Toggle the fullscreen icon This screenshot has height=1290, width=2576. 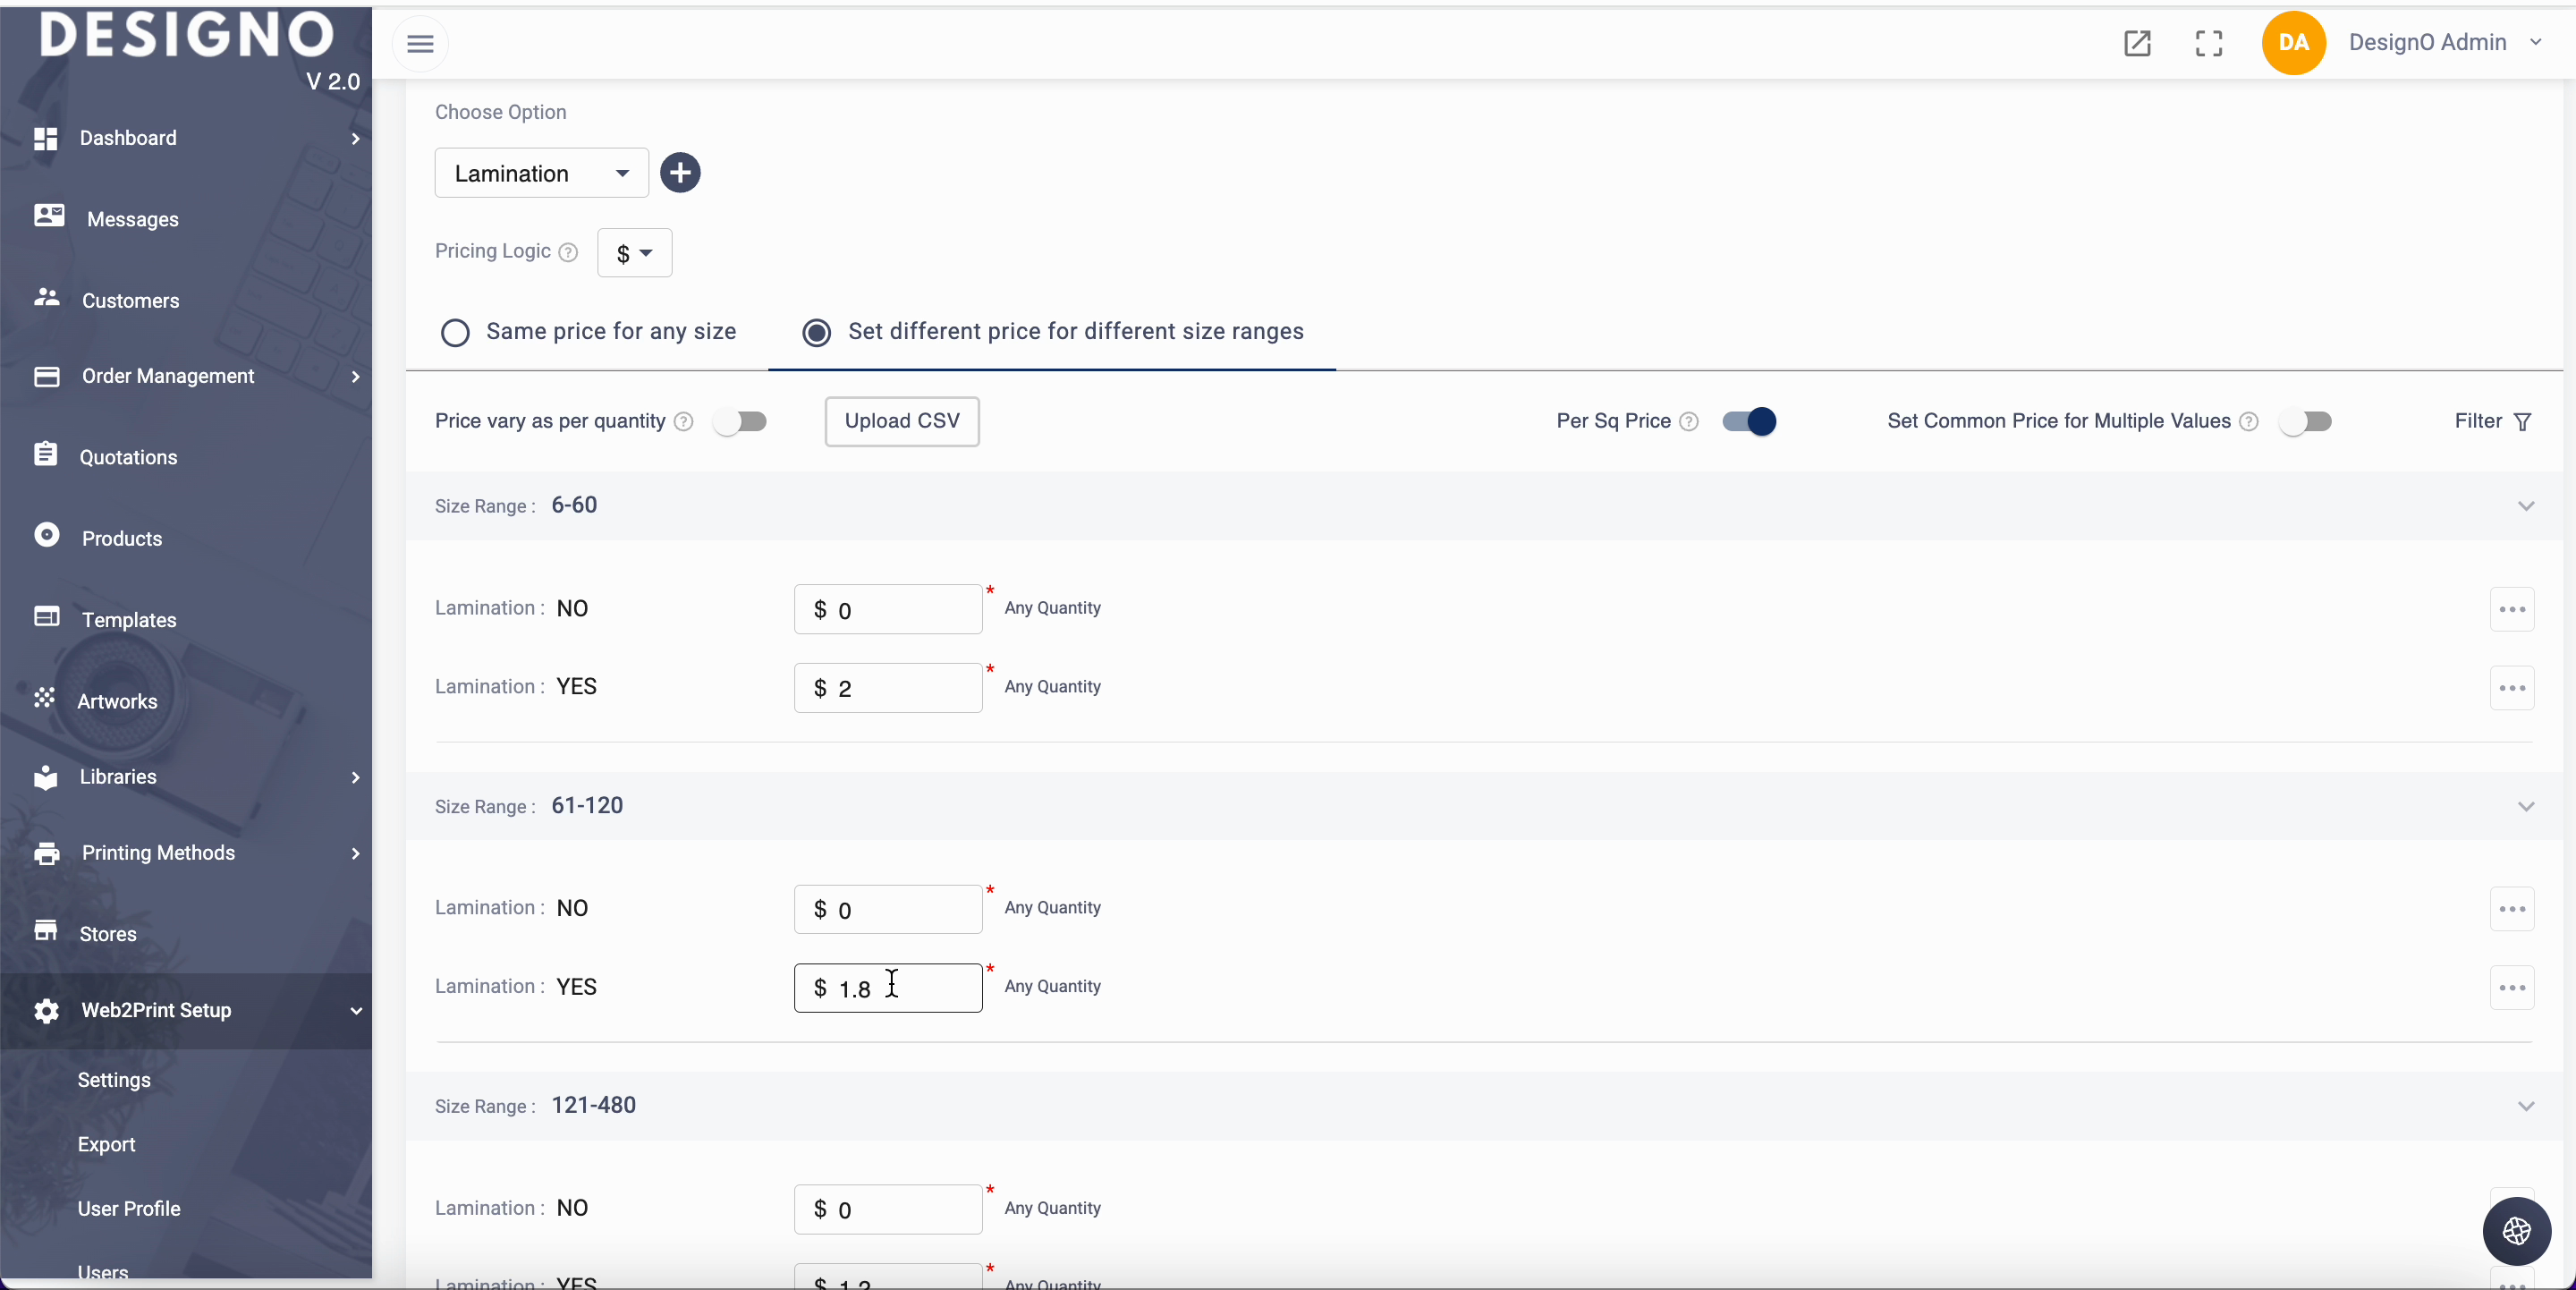pyautogui.click(x=2208, y=43)
